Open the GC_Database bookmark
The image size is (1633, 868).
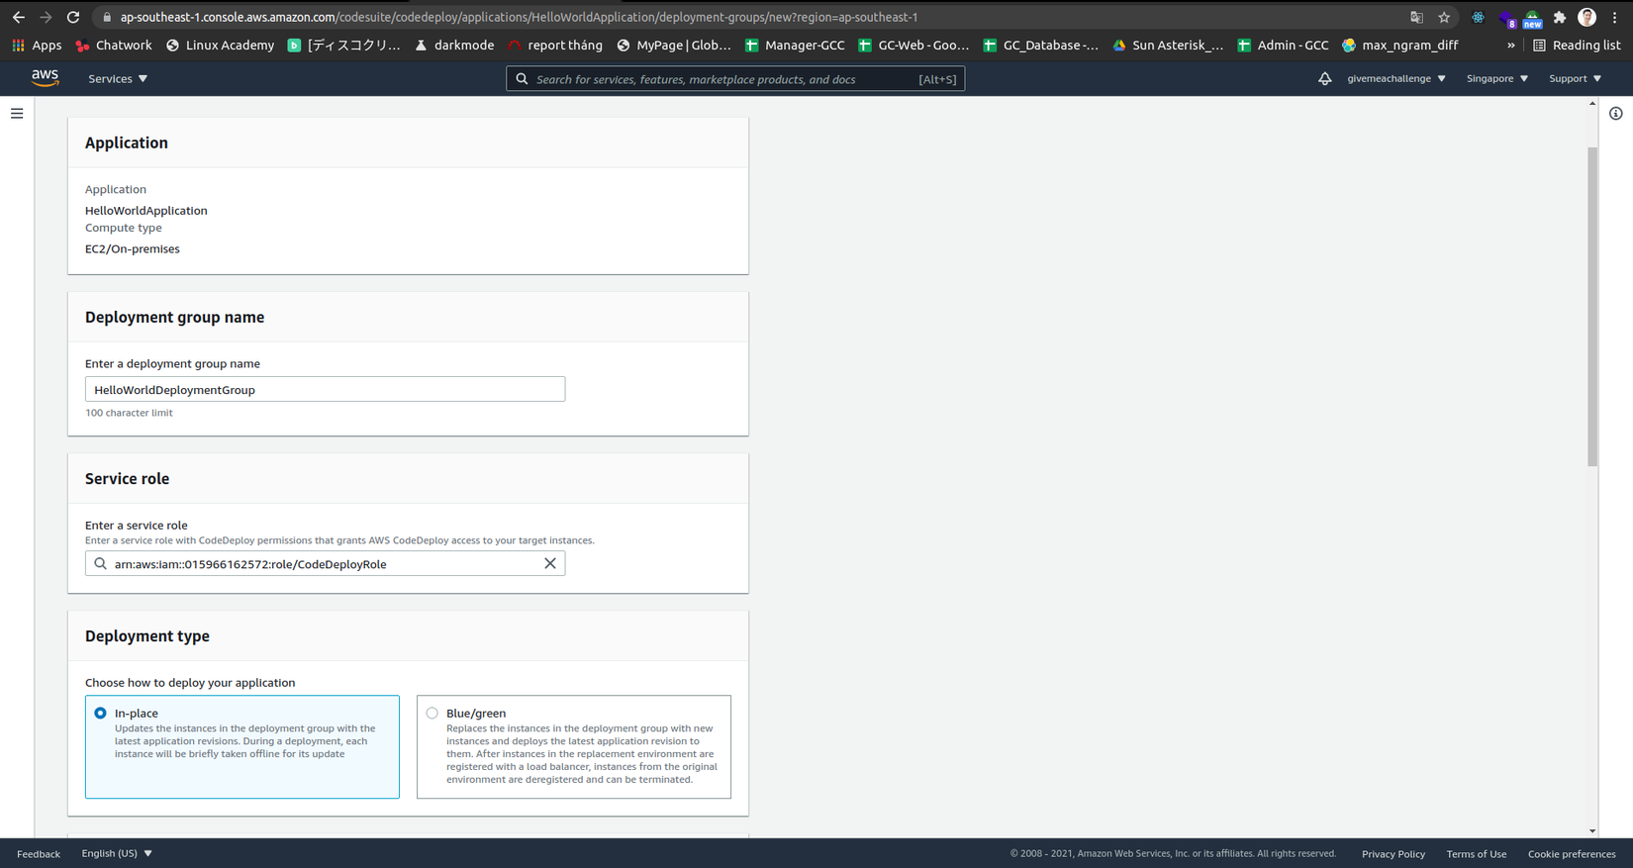point(1040,45)
